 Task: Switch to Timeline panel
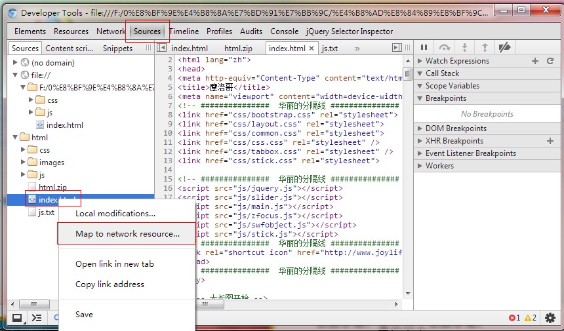tap(184, 31)
